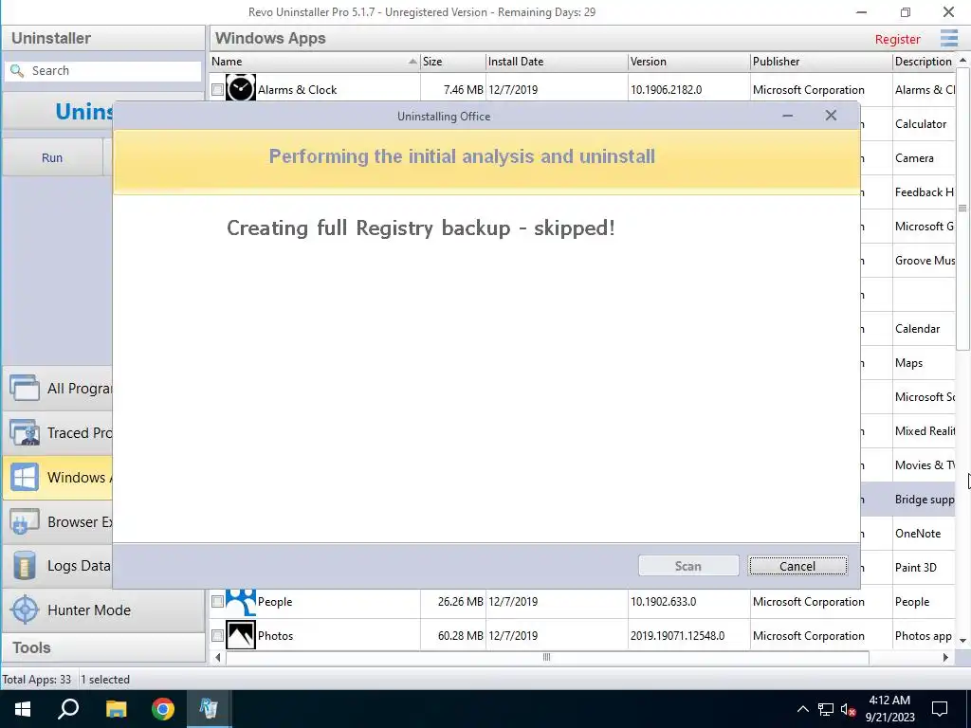Image resolution: width=971 pixels, height=728 pixels.
Task: Launch Google Chrome from taskbar
Action: 163,709
